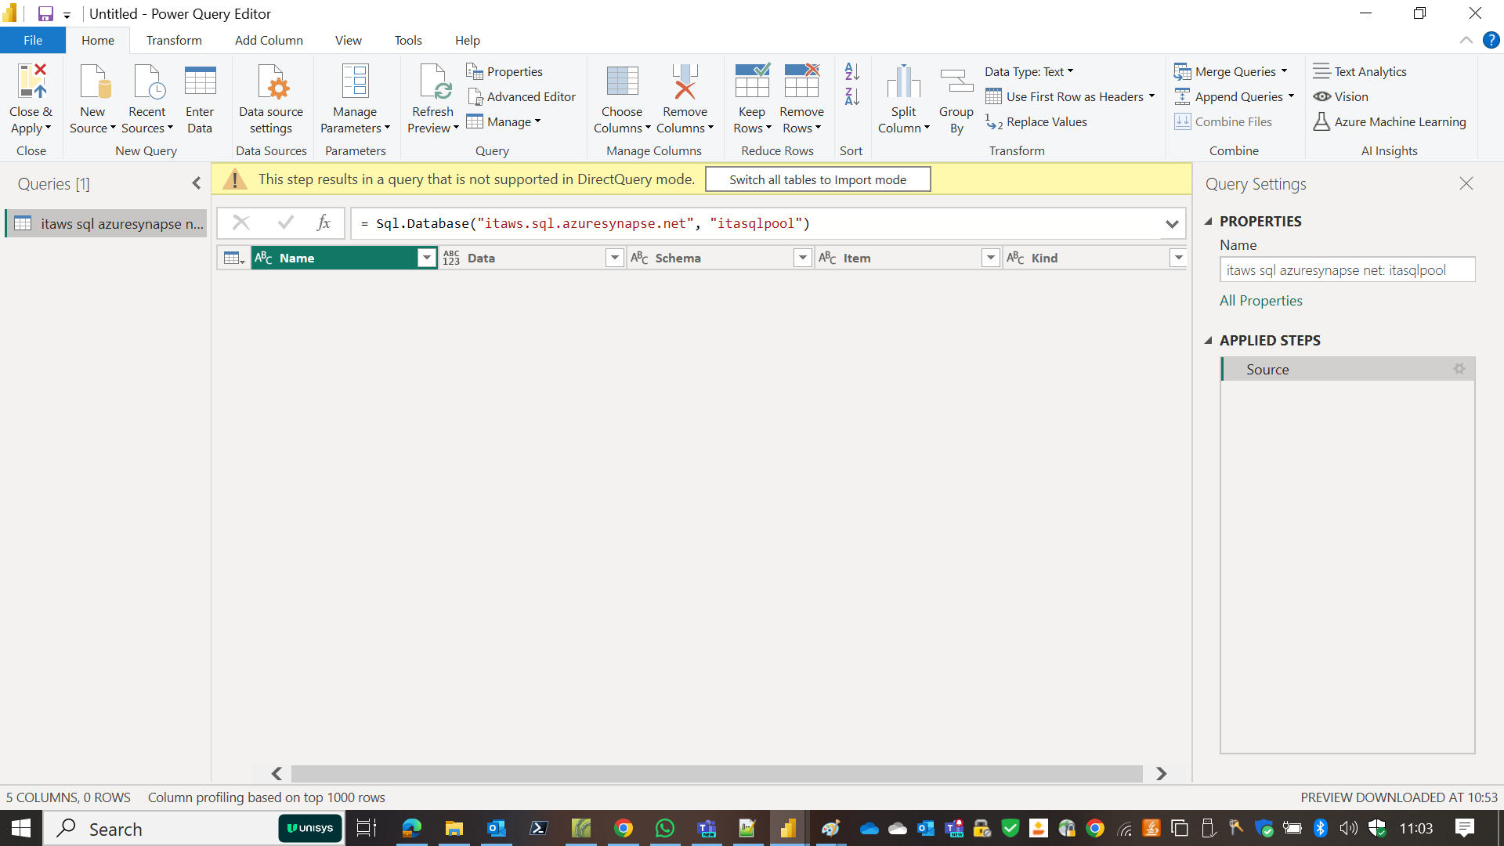Image resolution: width=1504 pixels, height=846 pixels.
Task: Open Manage Parameters
Action: [x=355, y=99]
